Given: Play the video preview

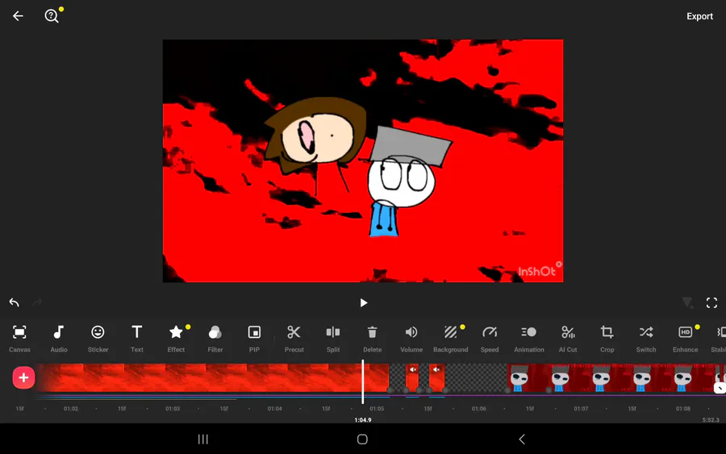Looking at the screenshot, I should click(364, 302).
